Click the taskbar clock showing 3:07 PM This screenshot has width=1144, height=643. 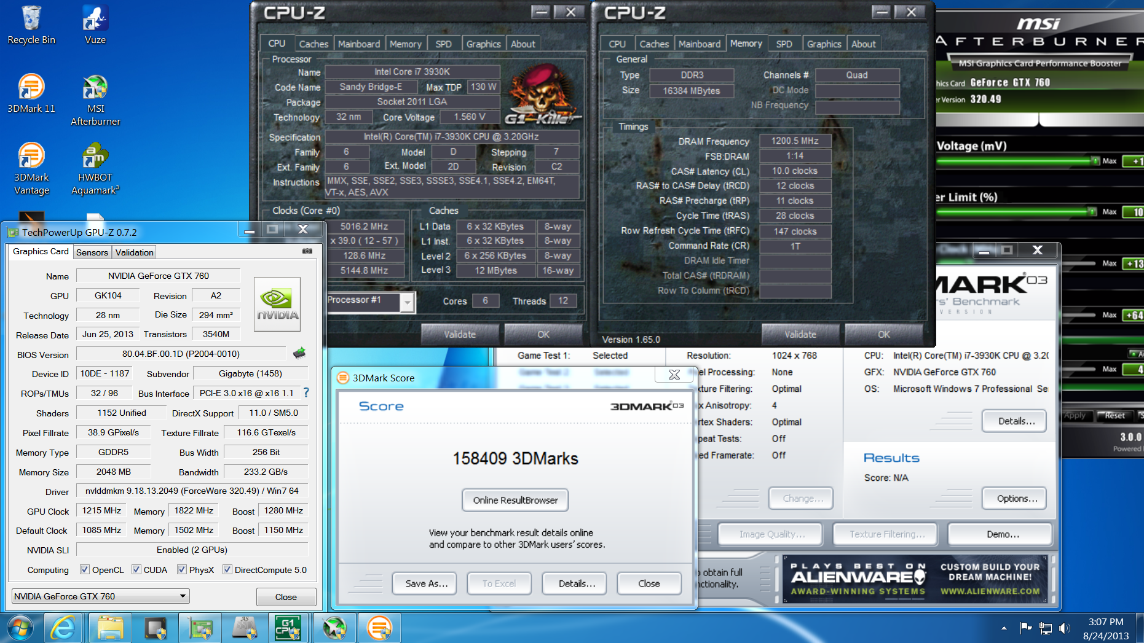pos(1105,629)
